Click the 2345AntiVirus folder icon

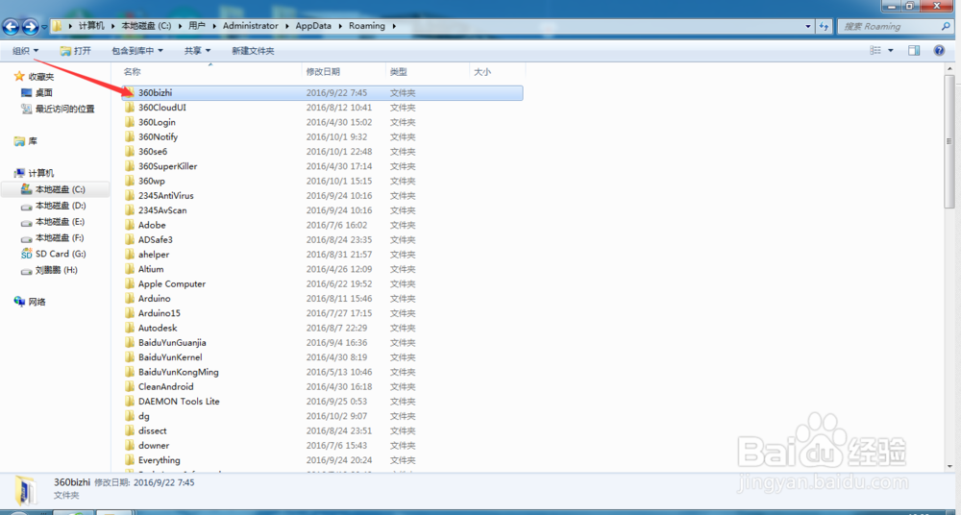[x=130, y=196]
